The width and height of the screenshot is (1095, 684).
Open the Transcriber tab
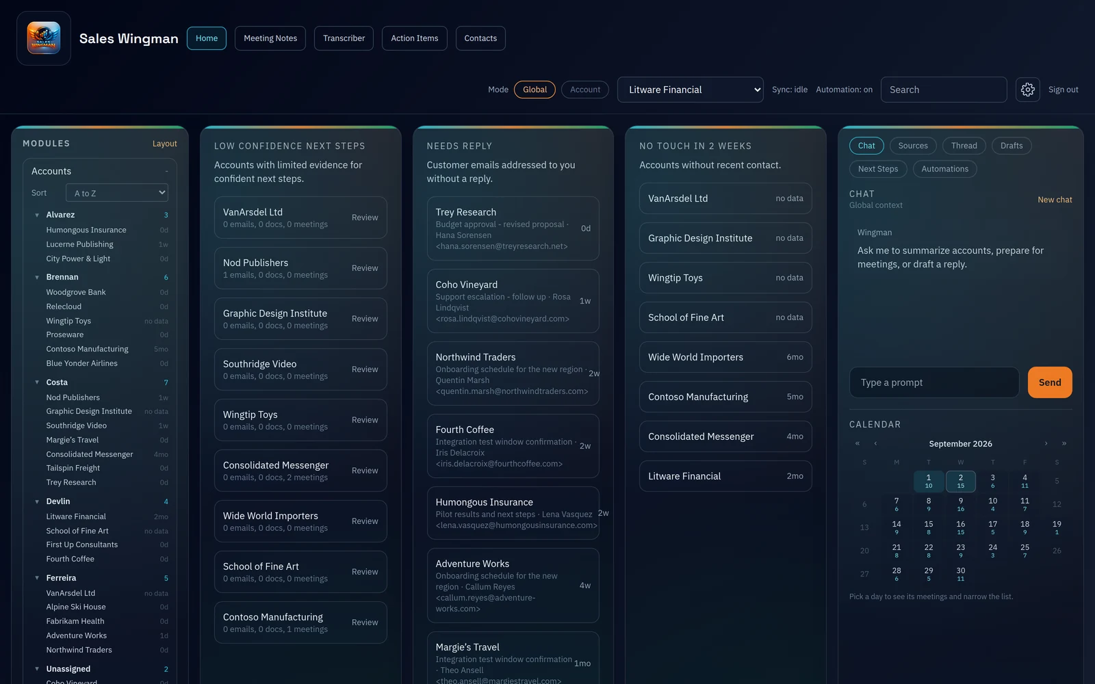click(x=344, y=38)
